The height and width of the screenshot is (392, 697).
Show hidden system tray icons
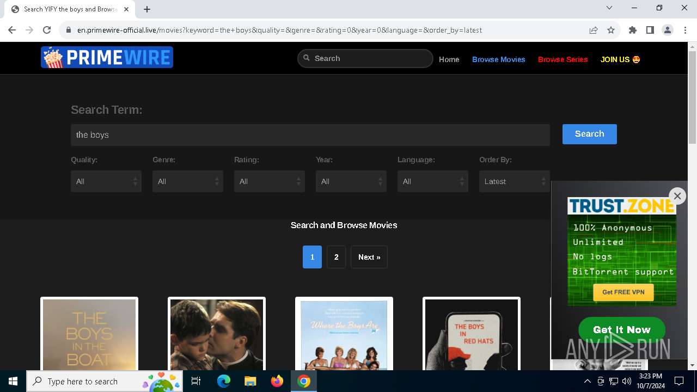coord(587,381)
